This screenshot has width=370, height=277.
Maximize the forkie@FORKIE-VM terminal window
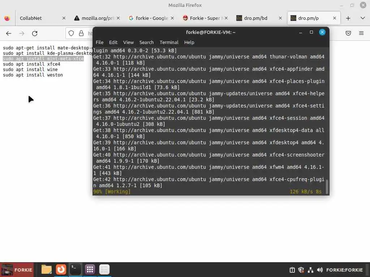pyautogui.click(x=311, y=32)
